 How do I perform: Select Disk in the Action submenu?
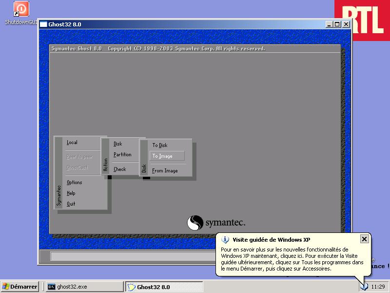tap(117, 144)
